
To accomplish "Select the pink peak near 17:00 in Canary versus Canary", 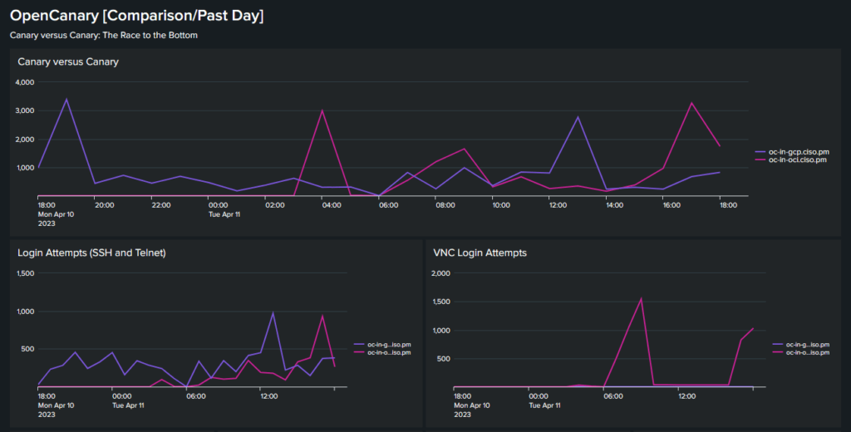I will (691, 103).
